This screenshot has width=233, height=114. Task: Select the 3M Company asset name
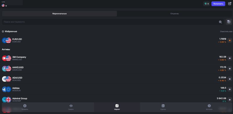pos(19,57)
